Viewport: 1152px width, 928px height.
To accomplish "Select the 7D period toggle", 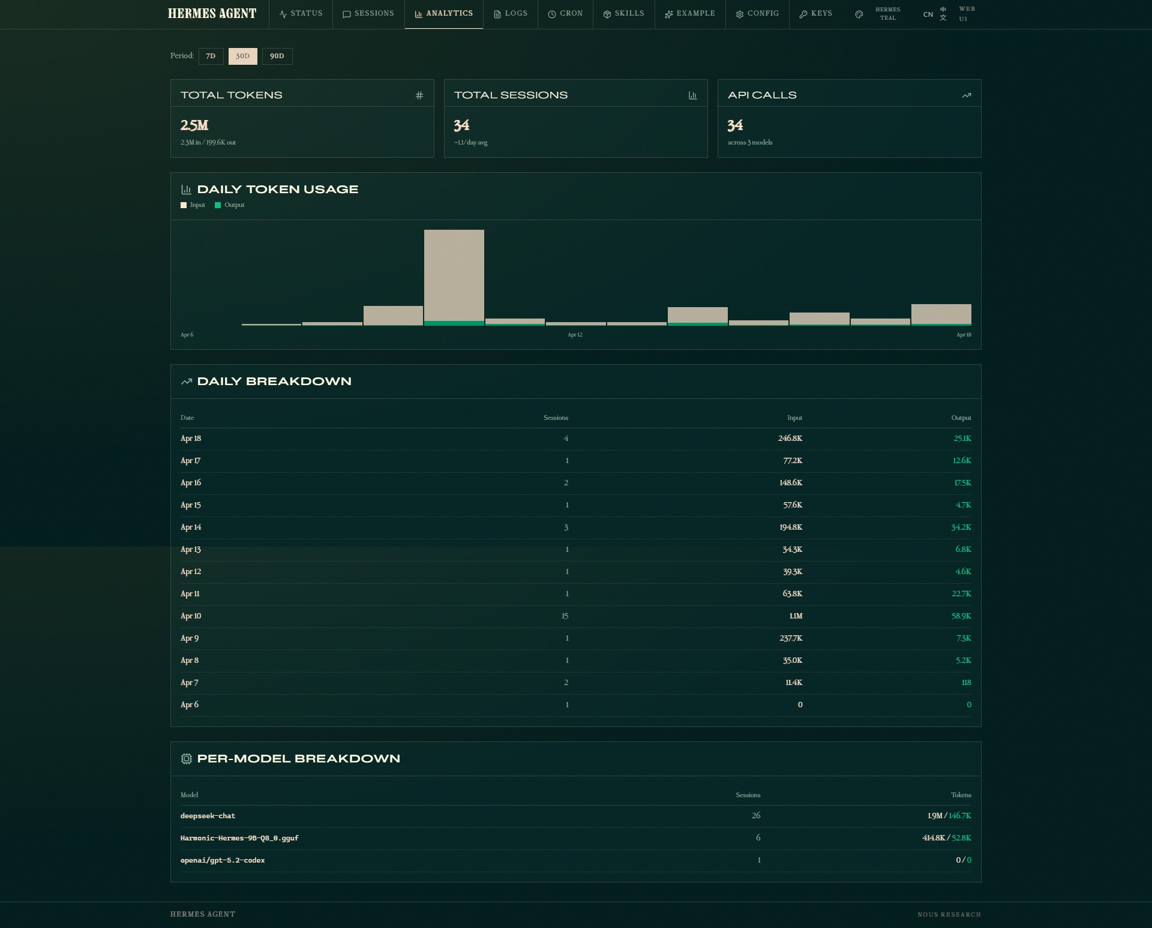I will (x=211, y=56).
